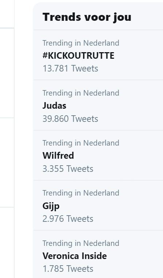Open the Judas trending topic
Screen dimensions: 163x278
[54, 106]
